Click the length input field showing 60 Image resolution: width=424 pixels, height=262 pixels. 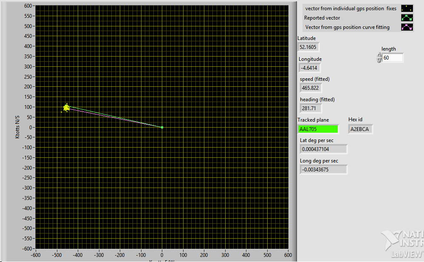[393, 58]
